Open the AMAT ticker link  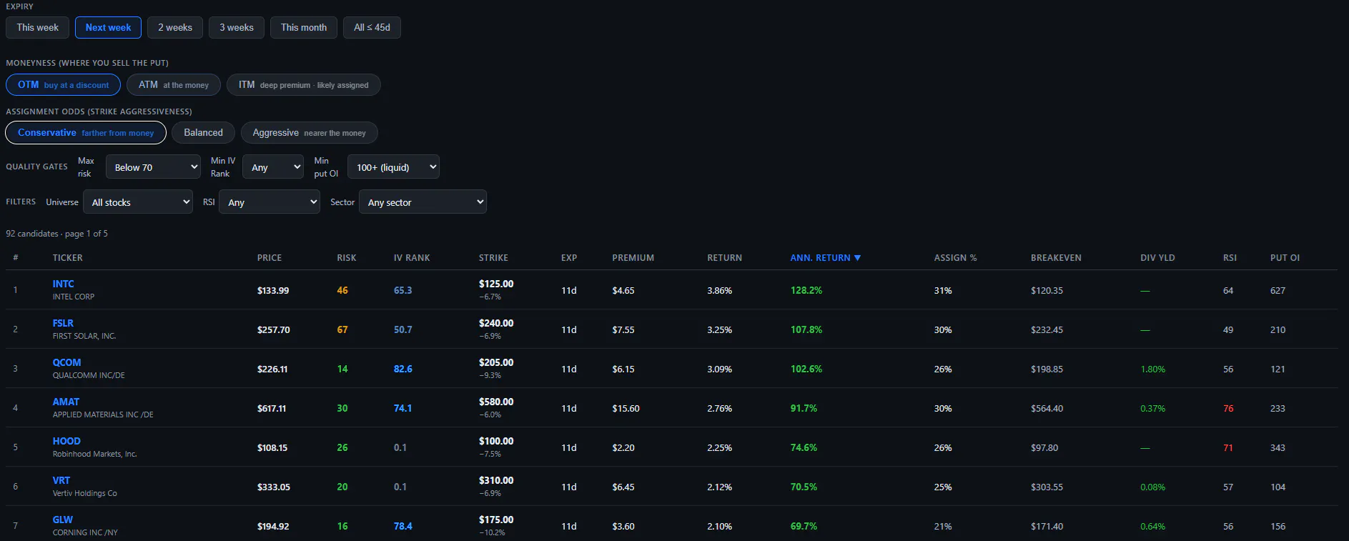[66, 402]
